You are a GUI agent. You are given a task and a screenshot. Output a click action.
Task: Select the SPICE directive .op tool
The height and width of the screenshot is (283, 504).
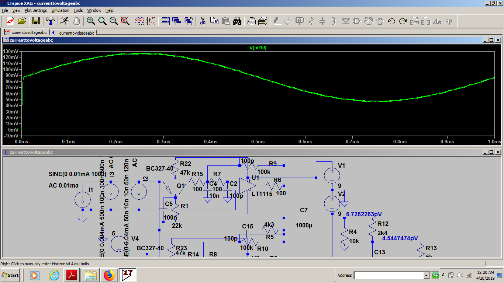coord(449,21)
